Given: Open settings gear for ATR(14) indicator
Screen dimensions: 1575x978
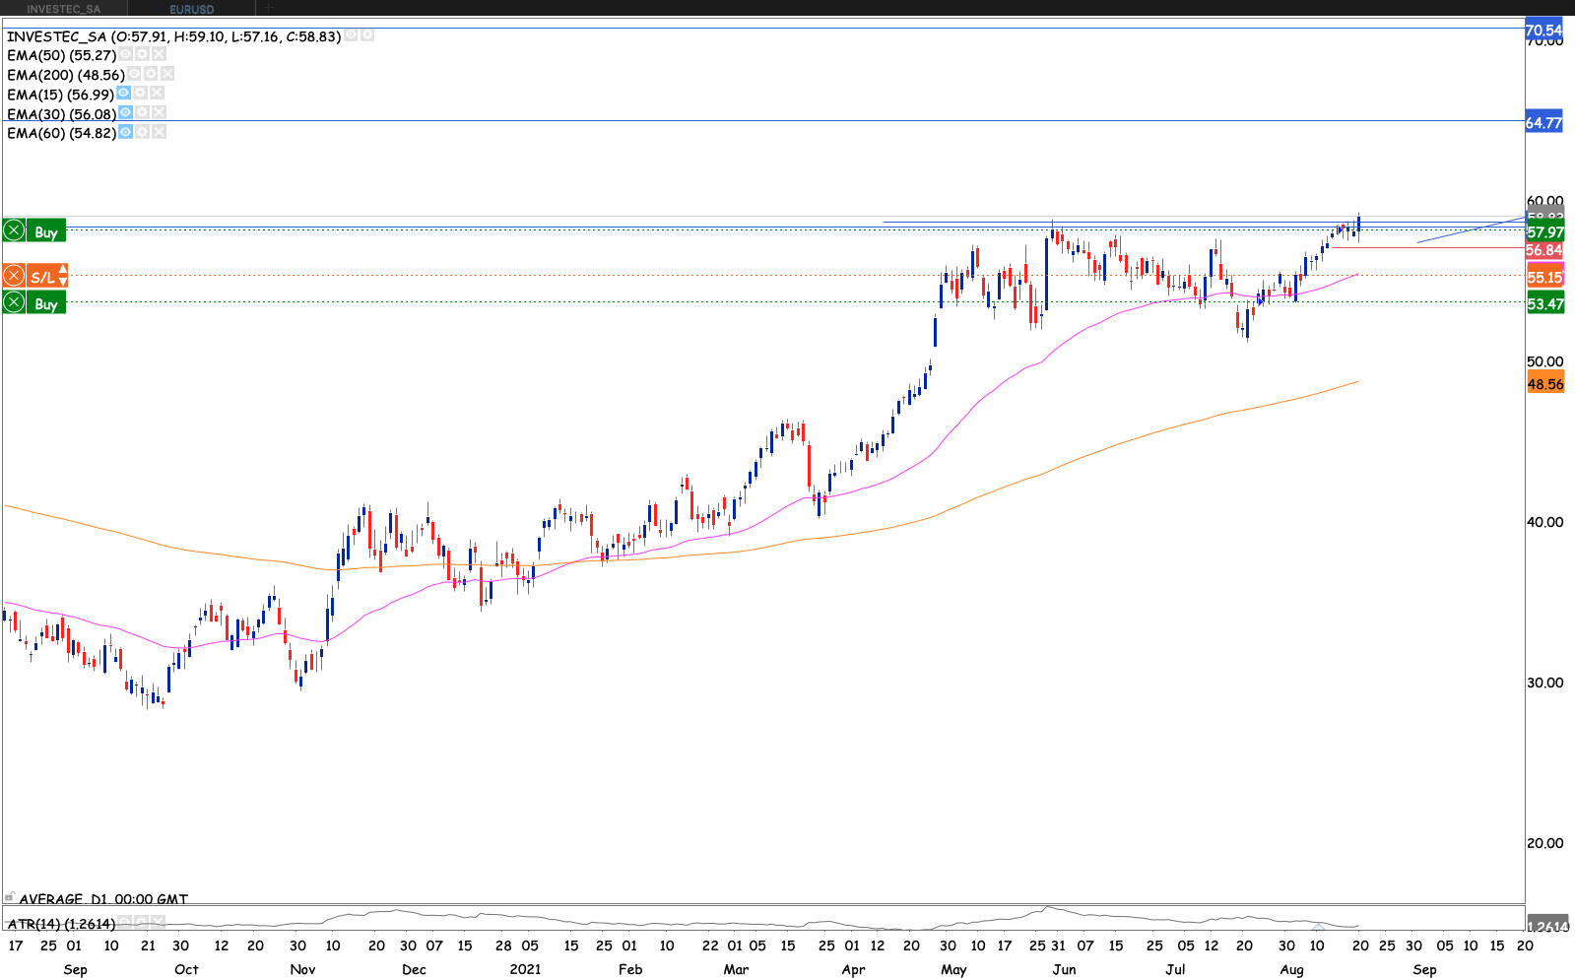Looking at the screenshot, I should [x=141, y=923].
